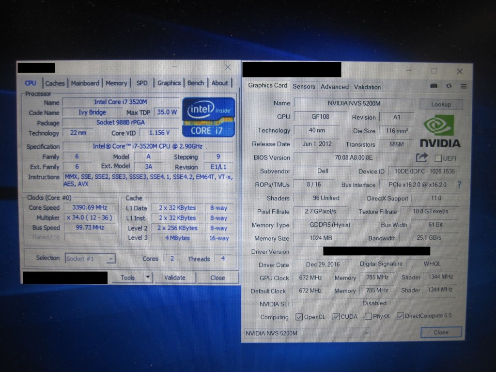Click the GPU value GF108
This screenshot has height=372, width=496.
coord(320,116)
